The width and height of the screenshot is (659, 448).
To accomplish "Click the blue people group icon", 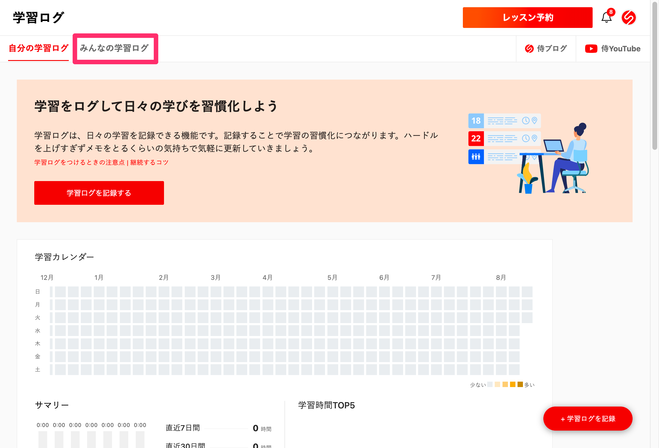I will [x=476, y=156].
